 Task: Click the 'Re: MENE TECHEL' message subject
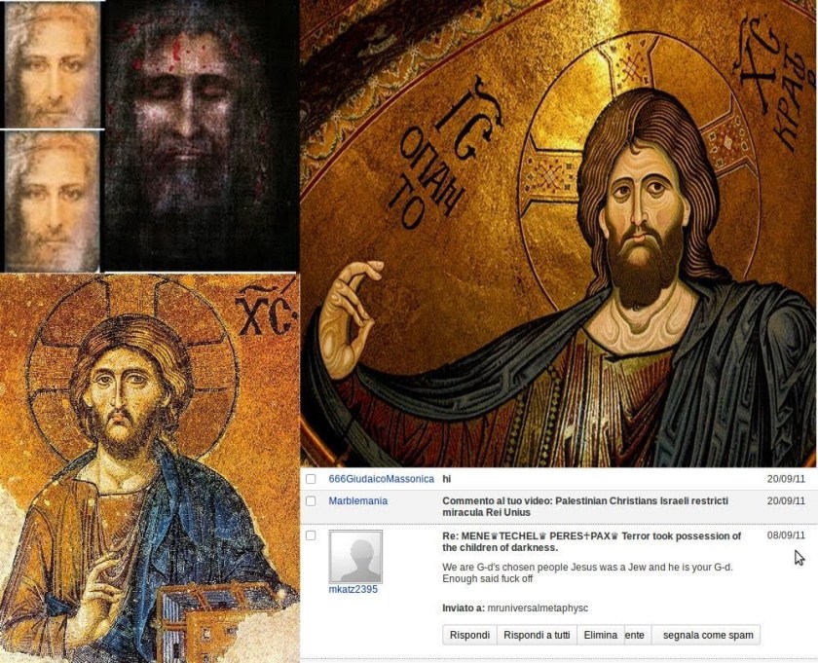tap(590, 541)
